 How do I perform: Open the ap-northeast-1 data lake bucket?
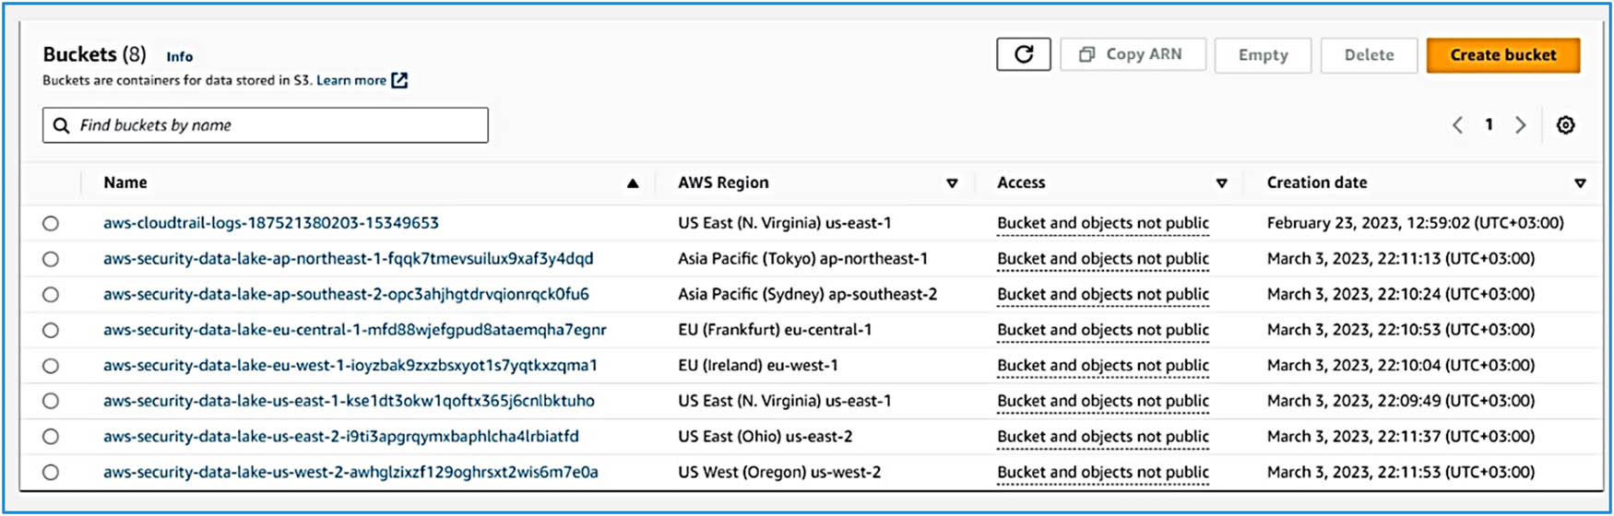click(348, 259)
